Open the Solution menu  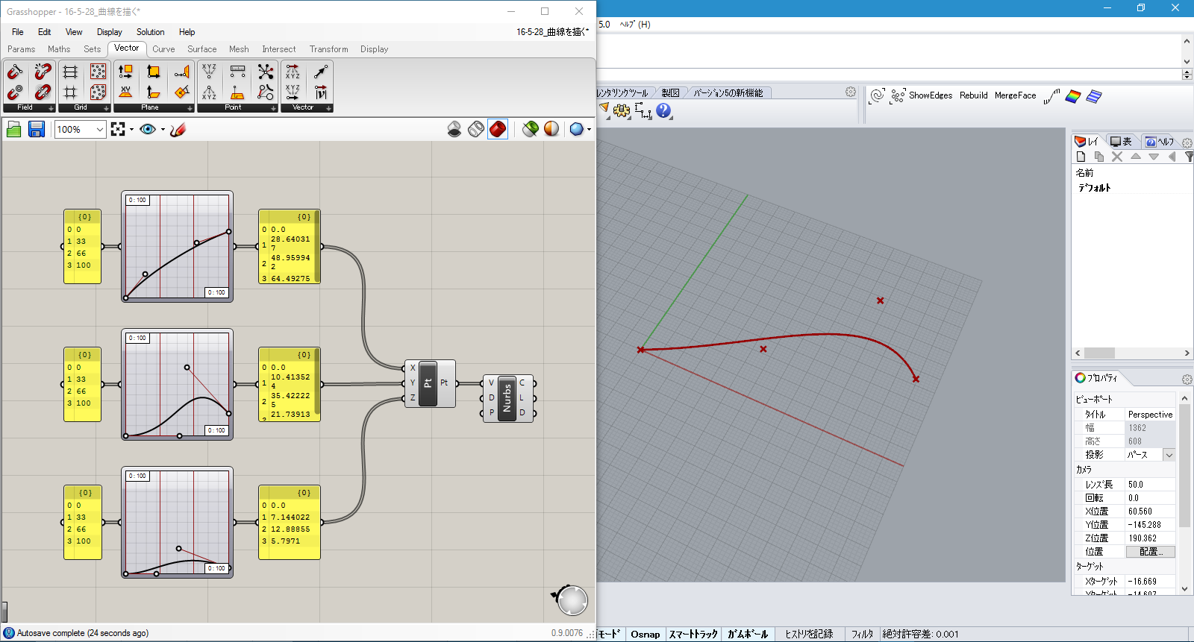150,32
